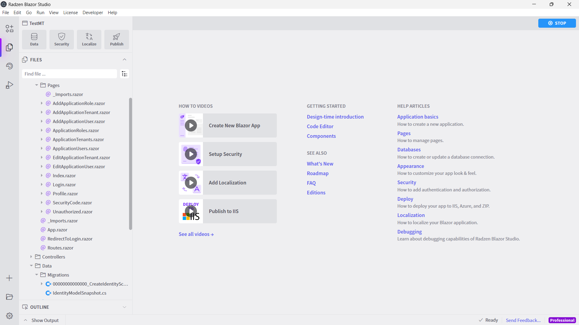579x325 pixels.
Task: Click the open folder sidebar icon
Action: point(9,297)
